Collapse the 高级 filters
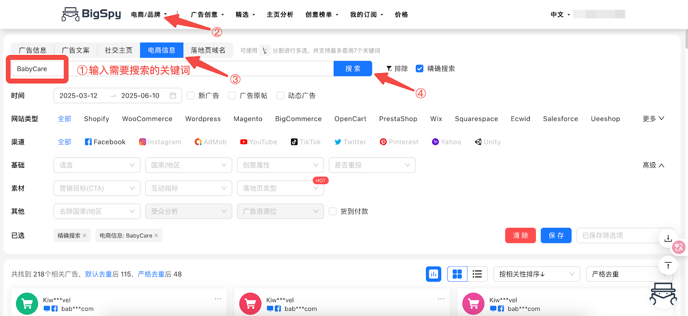 (x=653, y=165)
